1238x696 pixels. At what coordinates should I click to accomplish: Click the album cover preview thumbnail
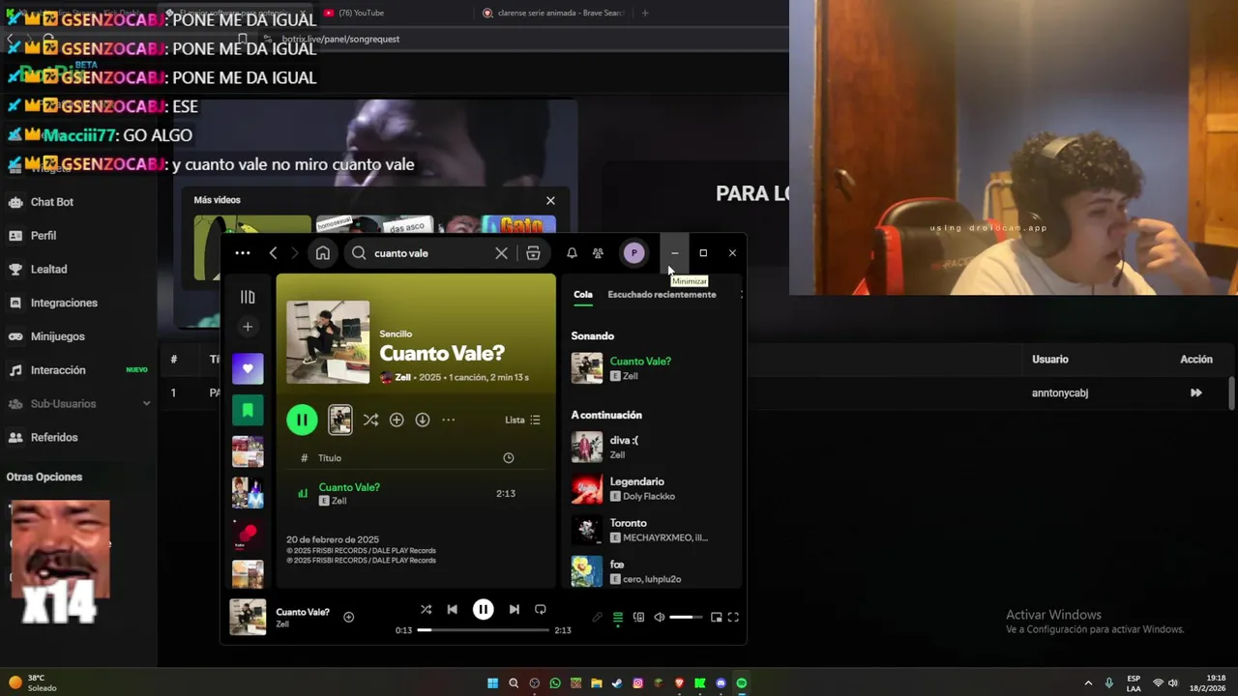(x=340, y=420)
